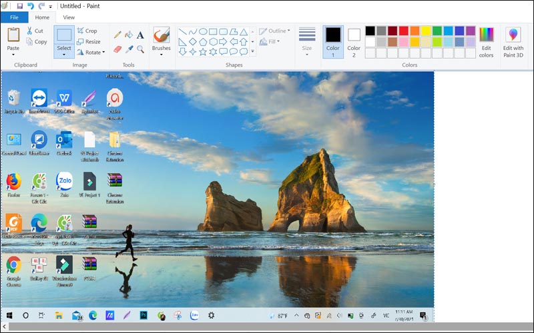Click the Crop button
Viewport: 534px width, 333px height.
tap(87, 31)
